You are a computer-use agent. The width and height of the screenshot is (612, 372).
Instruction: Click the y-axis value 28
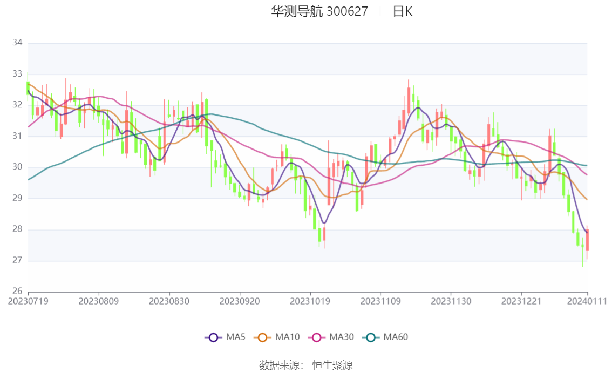pyautogui.click(x=17, y=229)
